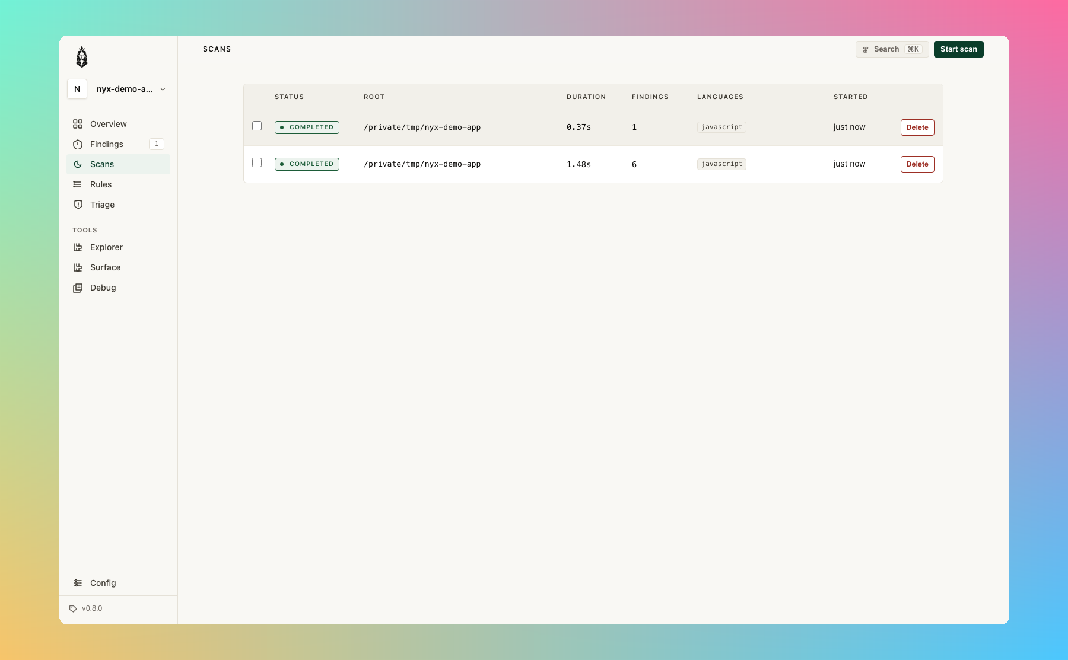1068x660 pixels.
Task: Open Config settings
Action: coord(118,583)
